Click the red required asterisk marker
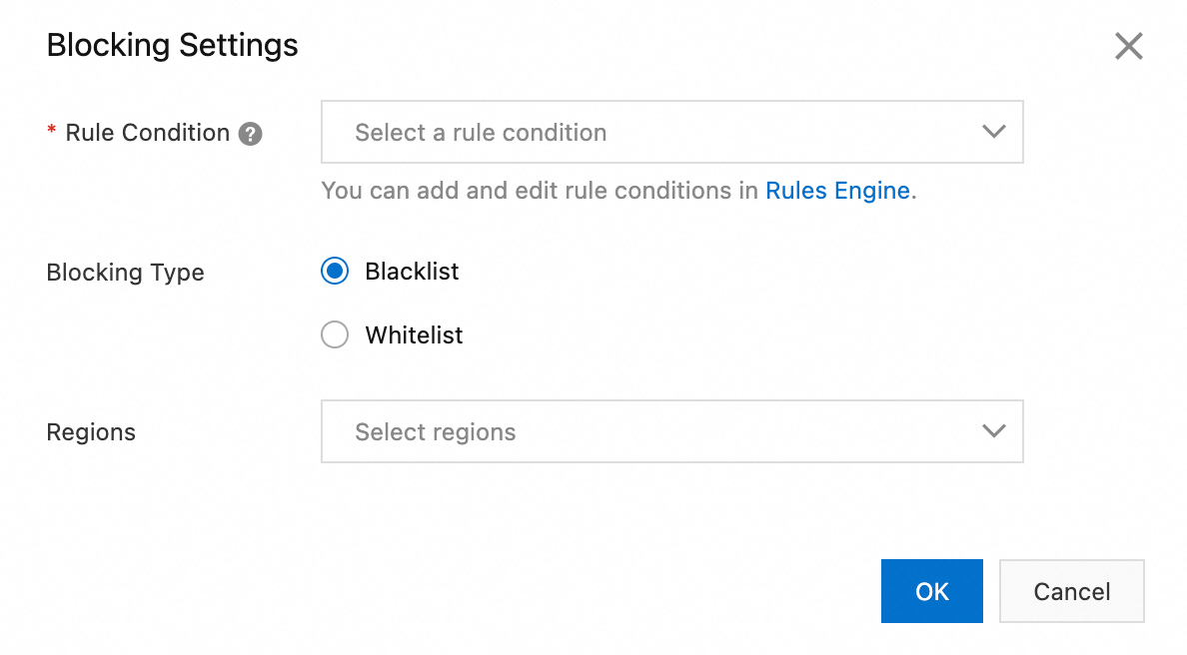1187x655 pixels. (x=52, y=132)
